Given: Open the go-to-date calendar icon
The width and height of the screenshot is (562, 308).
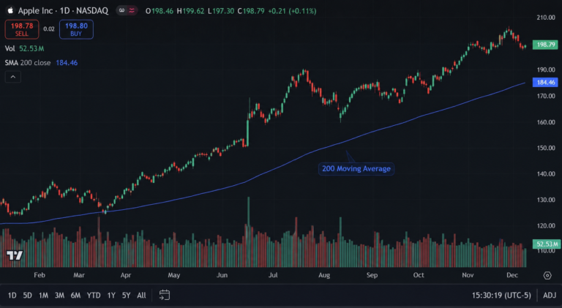Looking at the screenshot, I should coord(165,295).
